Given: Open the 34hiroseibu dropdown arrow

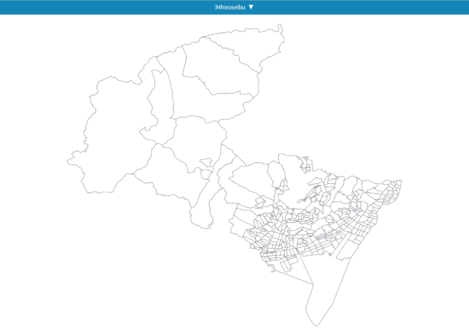Looking at the screenshot, I should 251,7.
